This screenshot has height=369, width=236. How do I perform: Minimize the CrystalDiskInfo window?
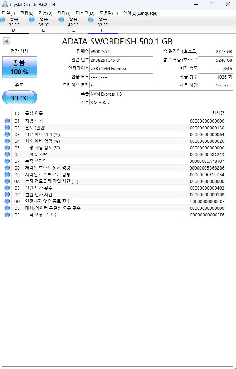tap(195, 4)
